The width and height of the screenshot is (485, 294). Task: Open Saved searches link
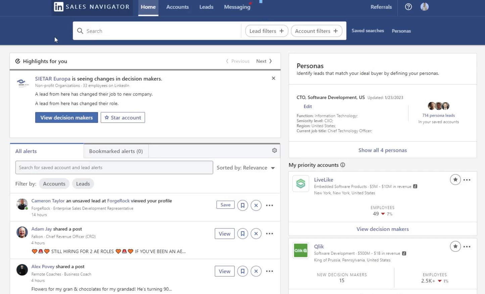(368, 31)
